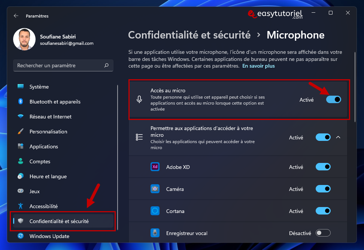Select the Jeux gamepad icon
Screen dimensions: 364x250
tap(21, 191)
